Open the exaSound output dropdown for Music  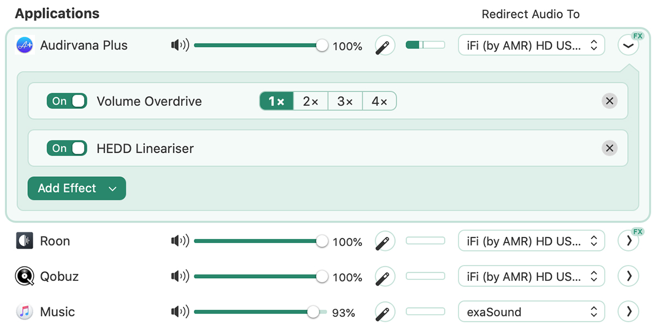click(532, 312)
